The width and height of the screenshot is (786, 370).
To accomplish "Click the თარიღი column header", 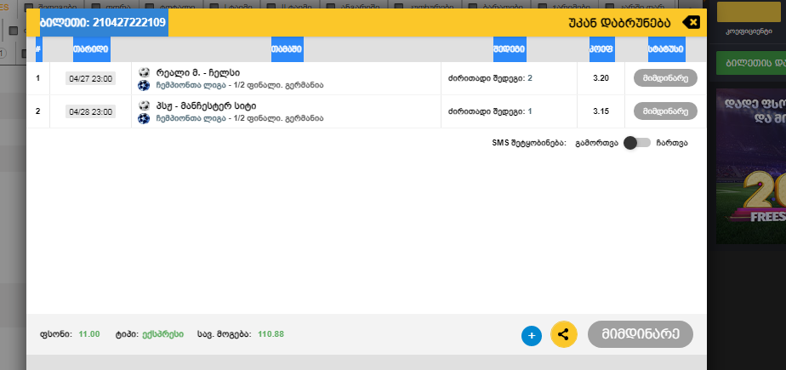I will (91, 49).
